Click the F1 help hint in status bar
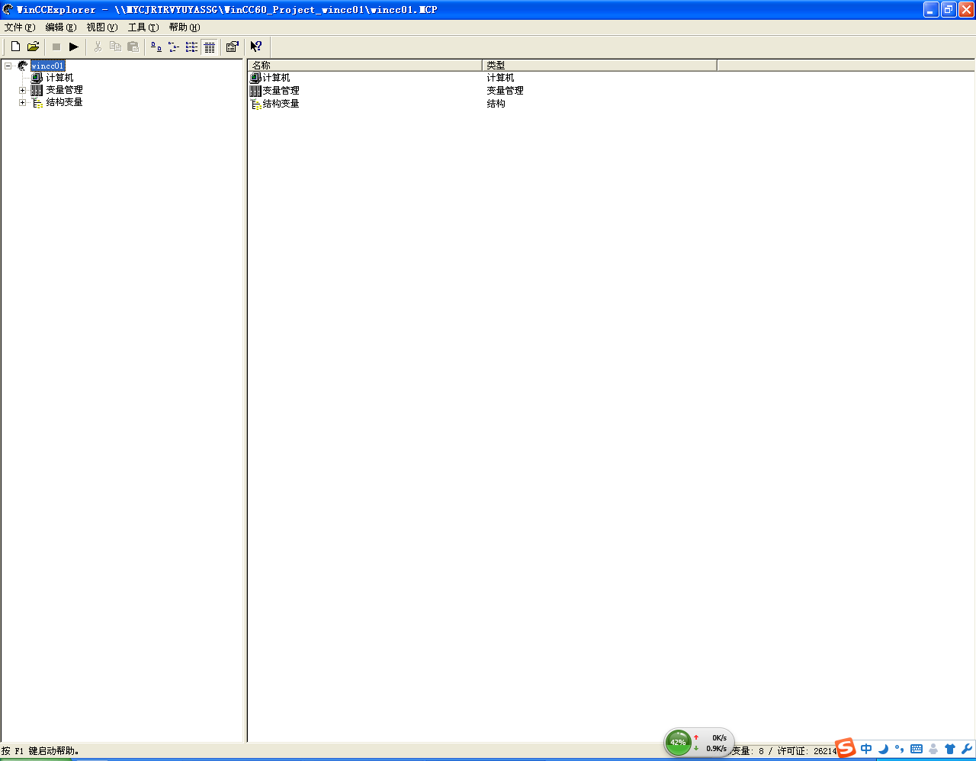976x761 pixels. coord(40,751)
